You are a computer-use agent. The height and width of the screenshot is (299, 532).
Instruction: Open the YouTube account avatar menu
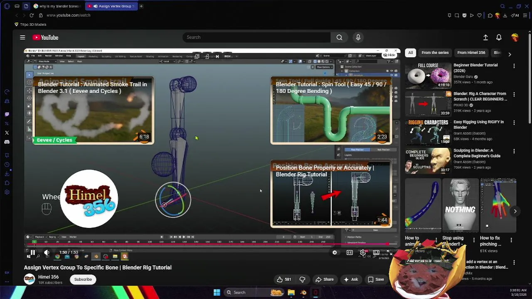point(515,37)
